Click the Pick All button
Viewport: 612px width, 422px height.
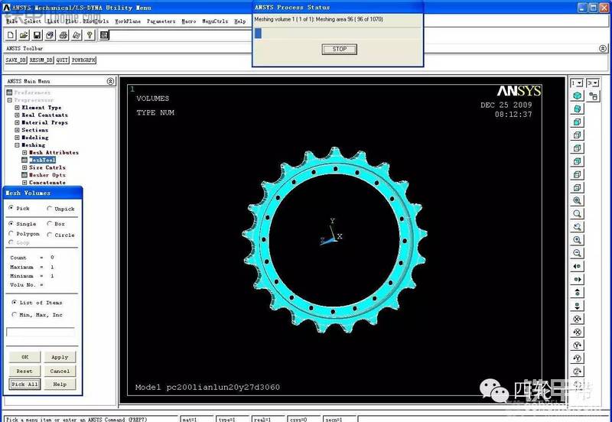[24, 385]
